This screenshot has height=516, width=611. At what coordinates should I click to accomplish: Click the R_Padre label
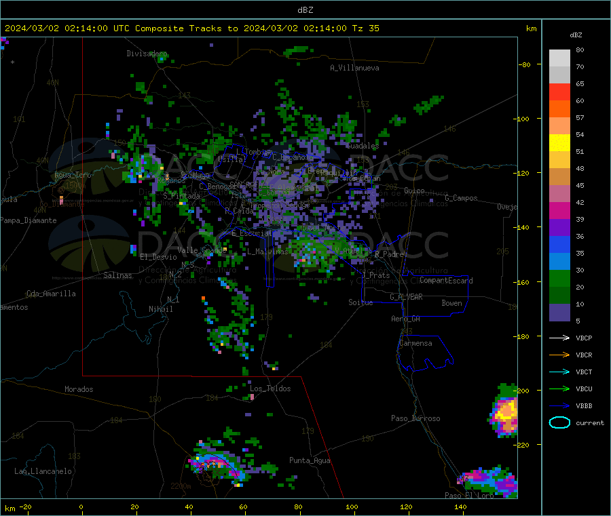tap(389, 254)
